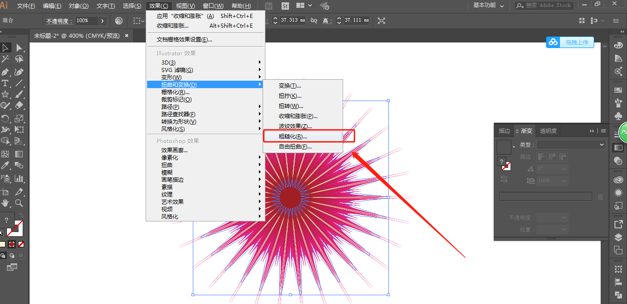
Task: Open the 视图(V) menu
Action: click(186, 6)
